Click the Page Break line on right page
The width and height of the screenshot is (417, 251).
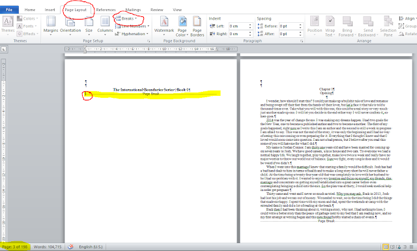[x=326, y=221]
